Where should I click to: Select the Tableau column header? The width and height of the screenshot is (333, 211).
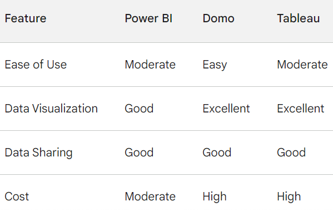(299, 18)
